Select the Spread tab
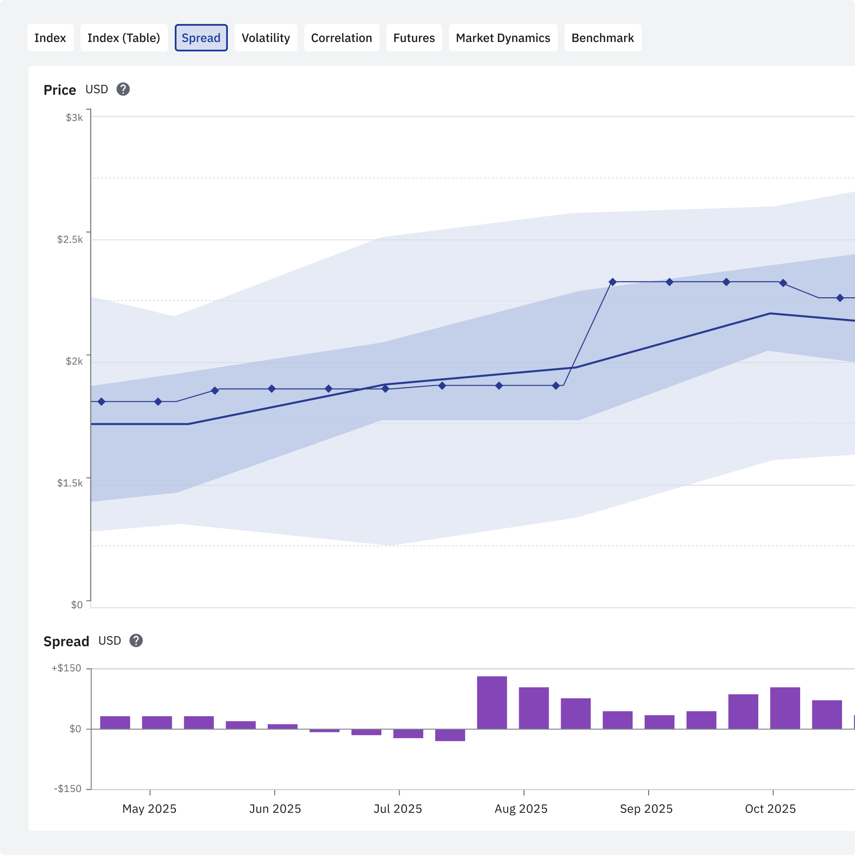The image size is (855, 855). [x=201, y=38]
